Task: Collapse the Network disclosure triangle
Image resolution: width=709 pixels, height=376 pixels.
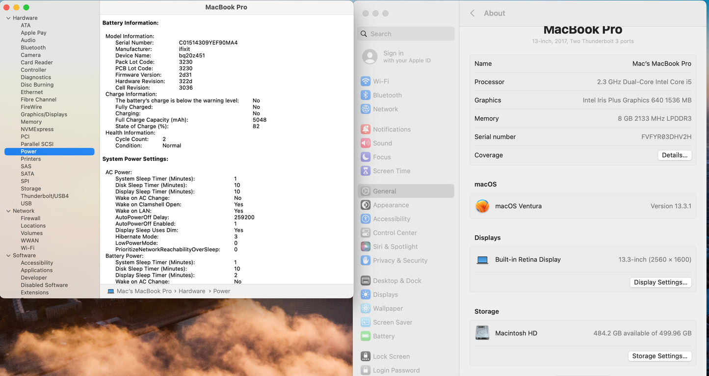Action: 8,211
